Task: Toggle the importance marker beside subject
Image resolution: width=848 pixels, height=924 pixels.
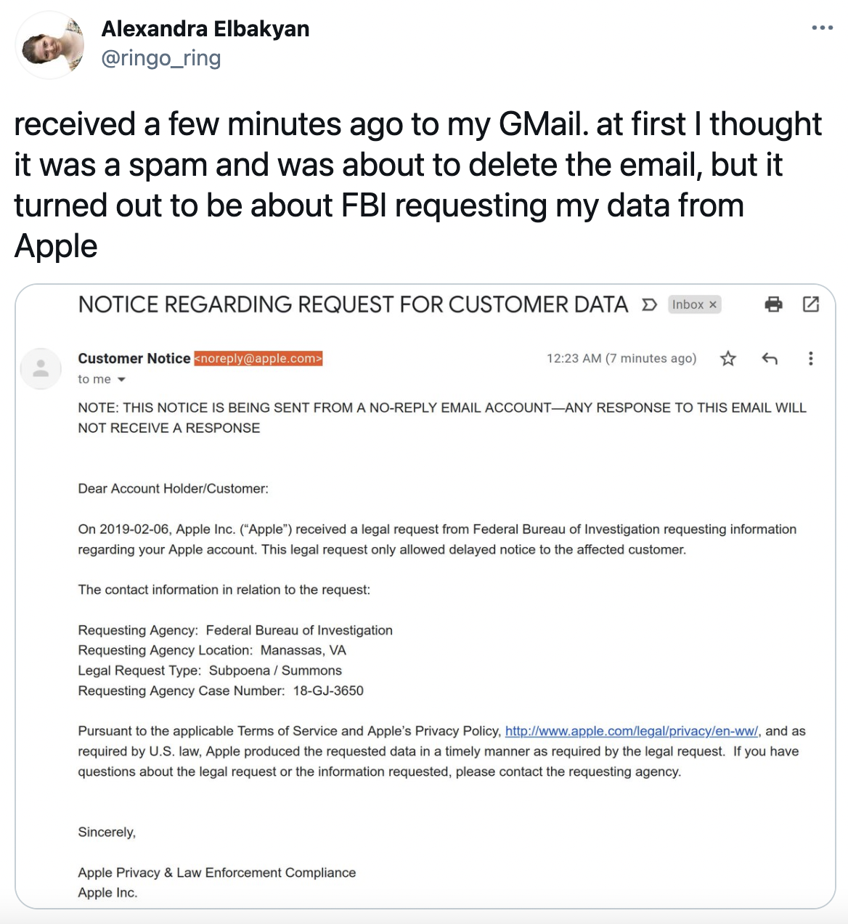Action: point(649,305)
